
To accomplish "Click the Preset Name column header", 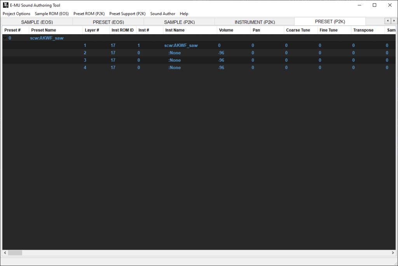I will pyautogui.click(x=56, y=30).
